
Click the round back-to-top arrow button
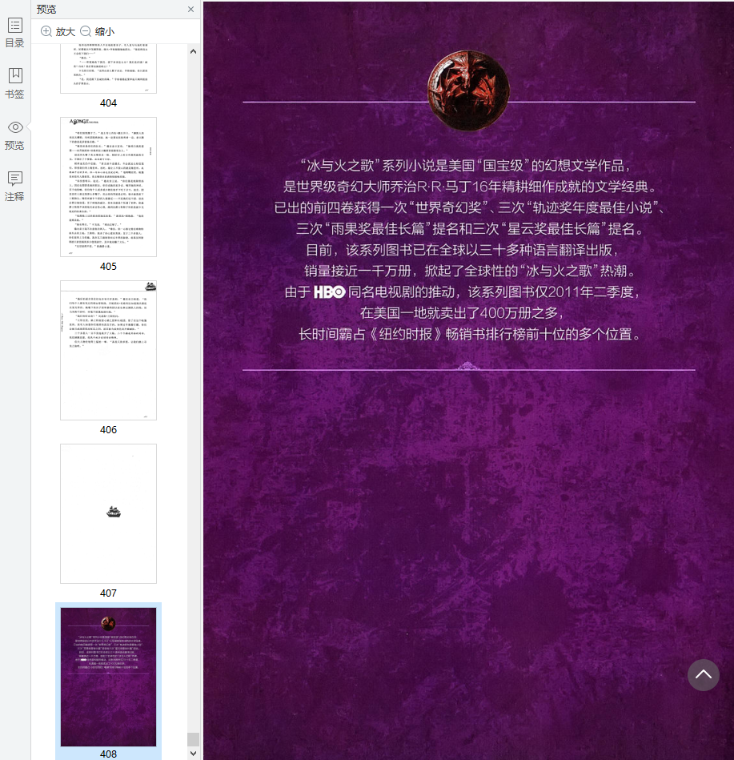click(703, 674)
